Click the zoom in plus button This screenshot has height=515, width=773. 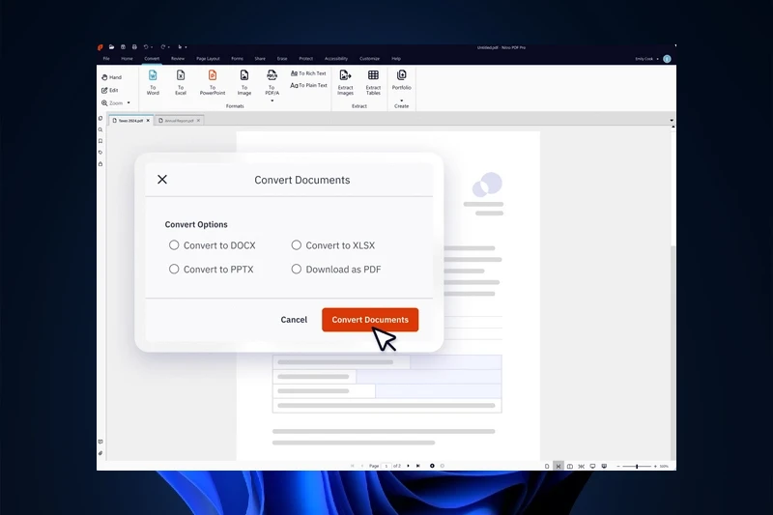655,467
